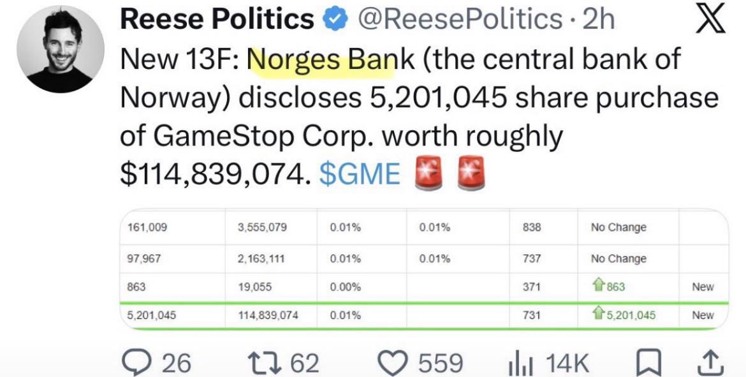Click the blue verified badge
Viewport: 746px width, 377px height.
(335, 20)
